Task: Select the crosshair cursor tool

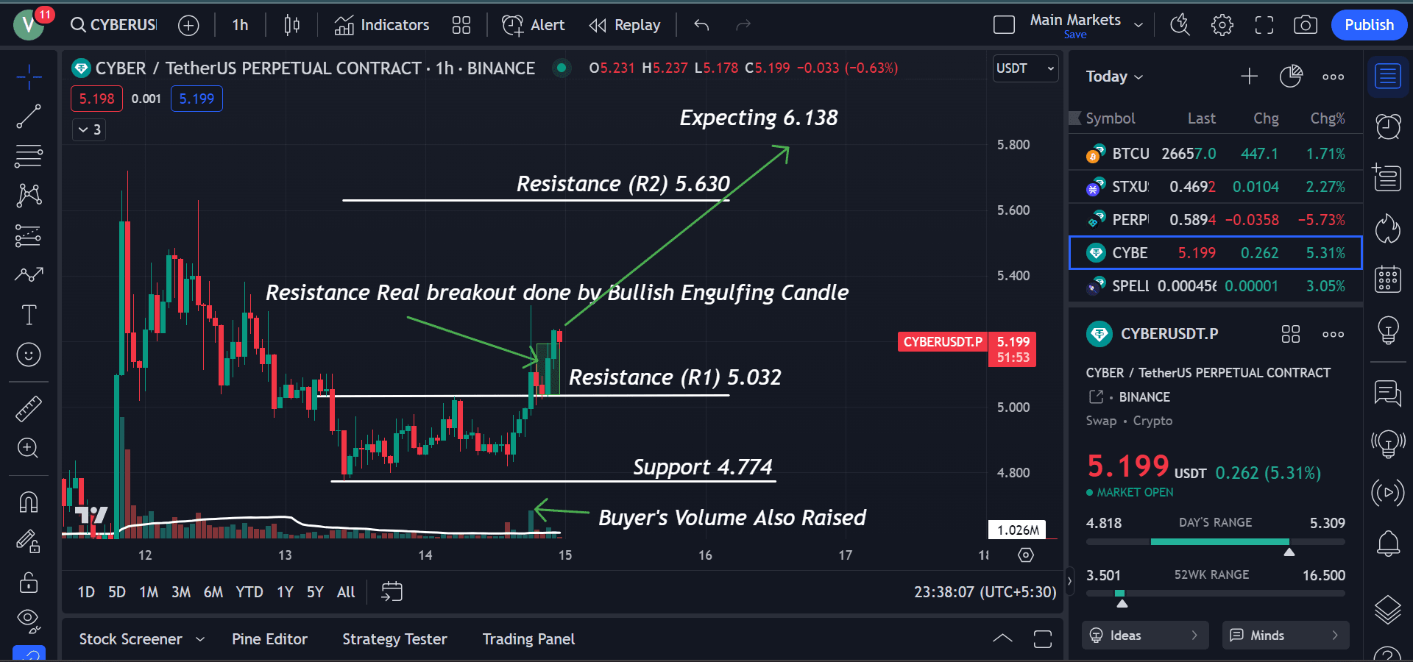Action: point(29,76)
